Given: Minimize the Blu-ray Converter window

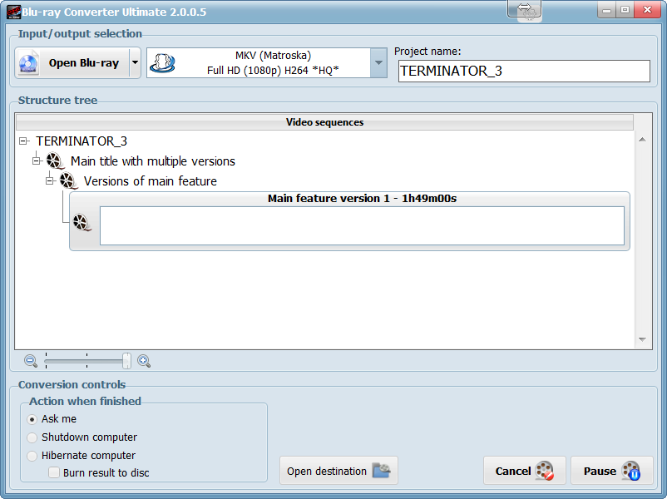Looking at the screenshot, I should point(607,10).
